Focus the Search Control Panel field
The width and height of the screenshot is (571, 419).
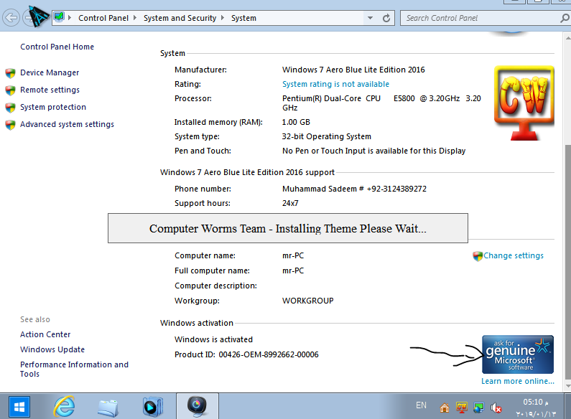481,18
